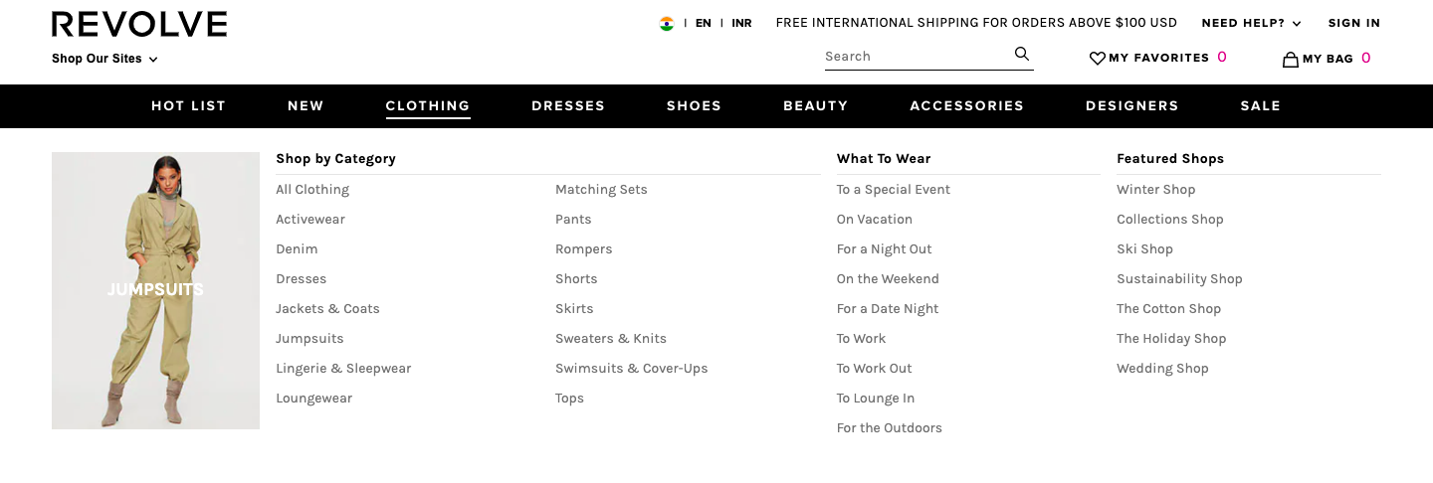Open Swimsuits & Cover-Ups category

631,369
